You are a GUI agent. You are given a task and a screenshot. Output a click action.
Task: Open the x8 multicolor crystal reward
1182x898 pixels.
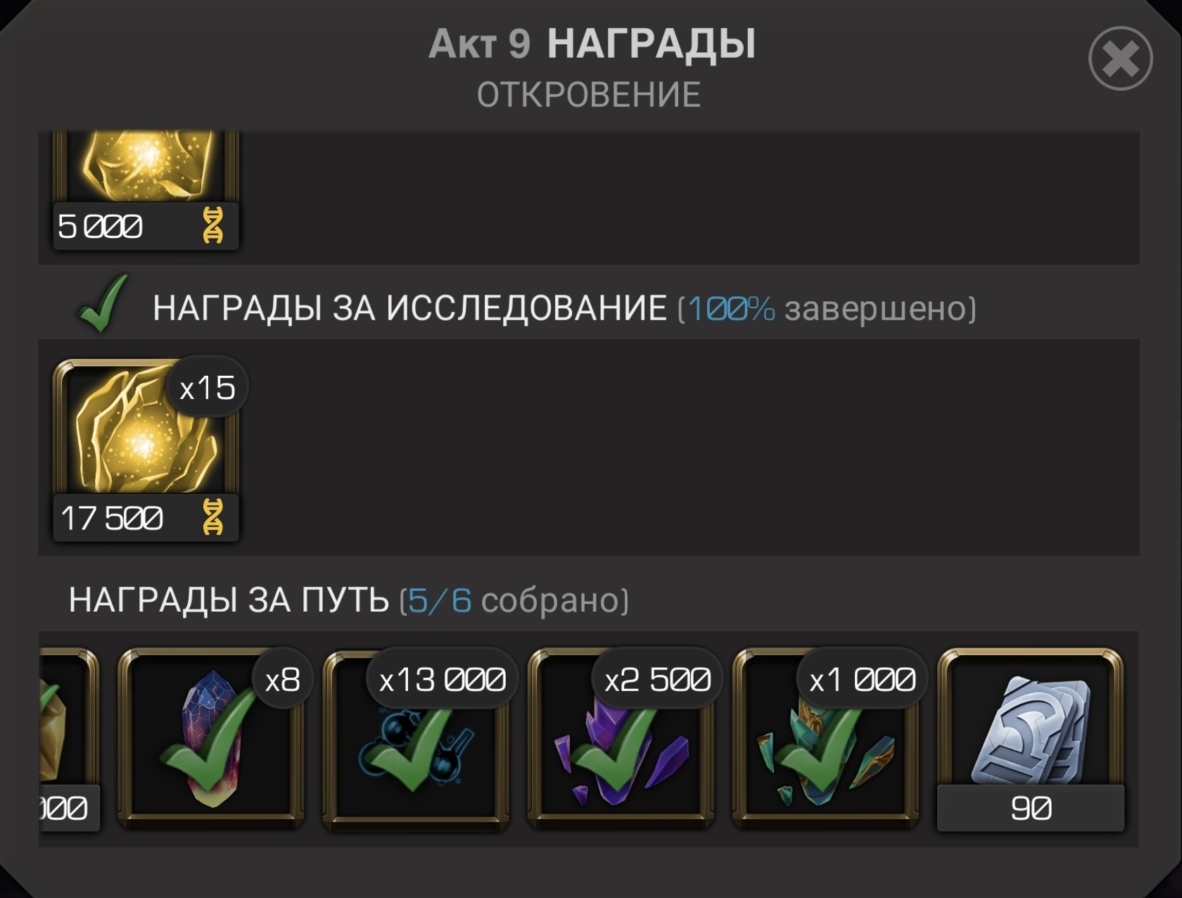(211, 737)
